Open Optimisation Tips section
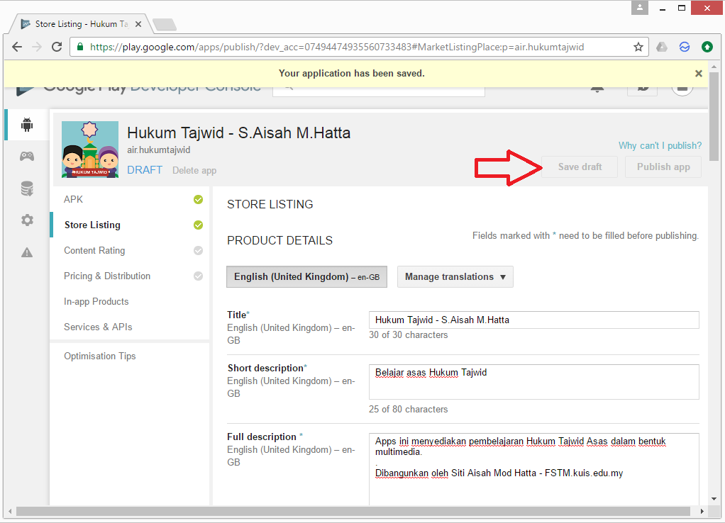Image resolution: width=725 pixels, height=523 pixels. tap(100, 356)
